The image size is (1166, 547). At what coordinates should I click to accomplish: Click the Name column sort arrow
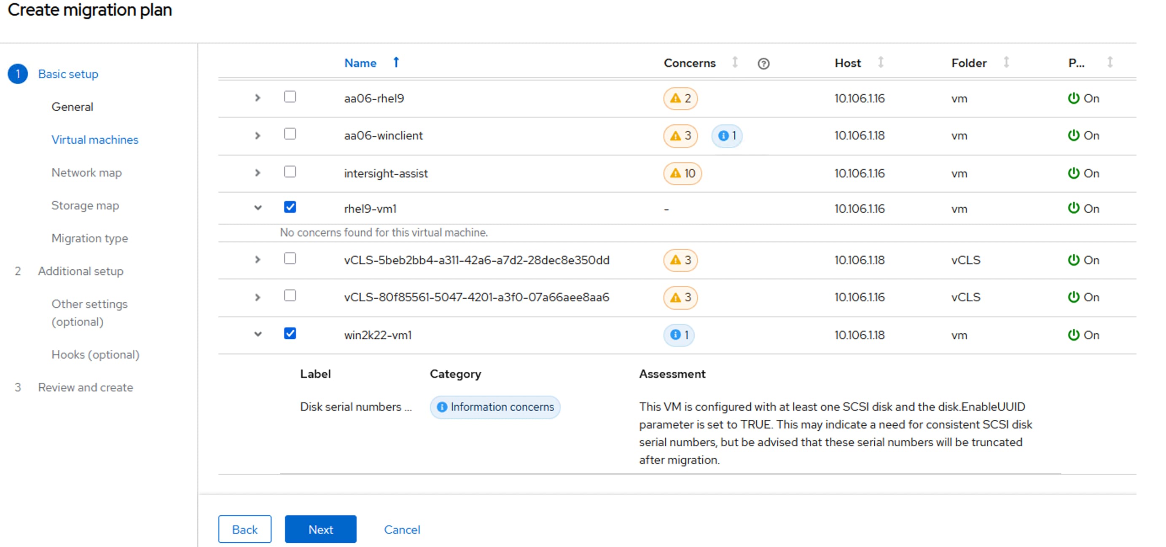click(x=396, y=62)
